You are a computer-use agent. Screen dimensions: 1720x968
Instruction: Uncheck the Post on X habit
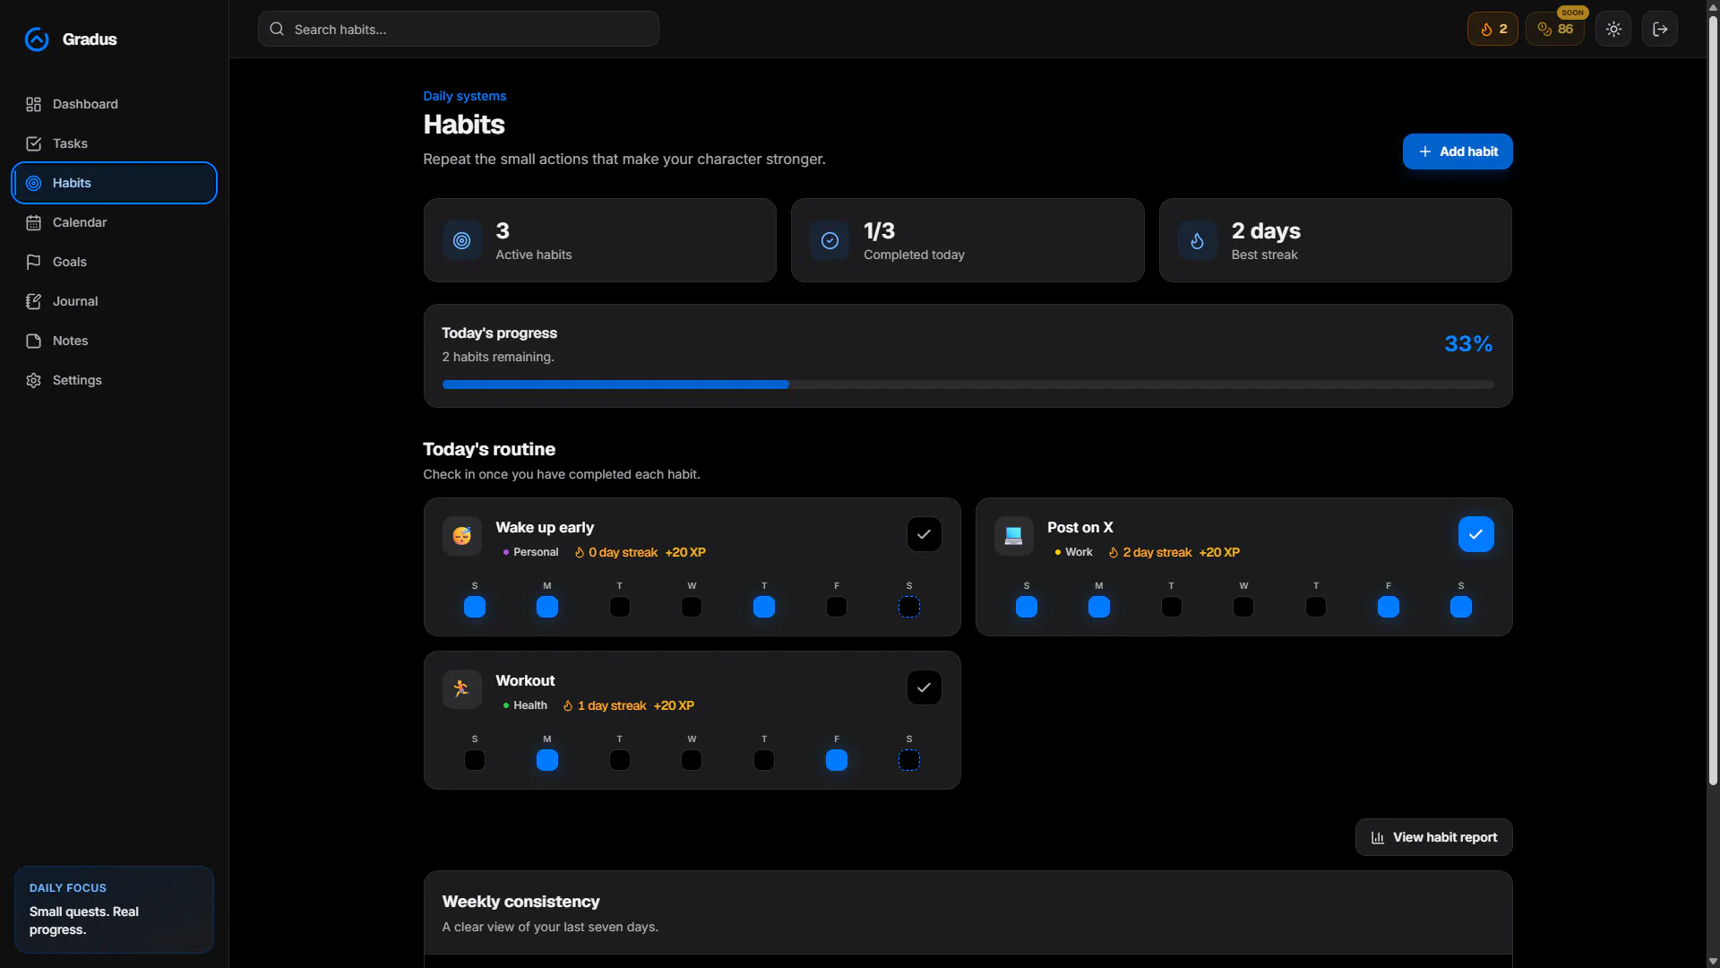1475,534
